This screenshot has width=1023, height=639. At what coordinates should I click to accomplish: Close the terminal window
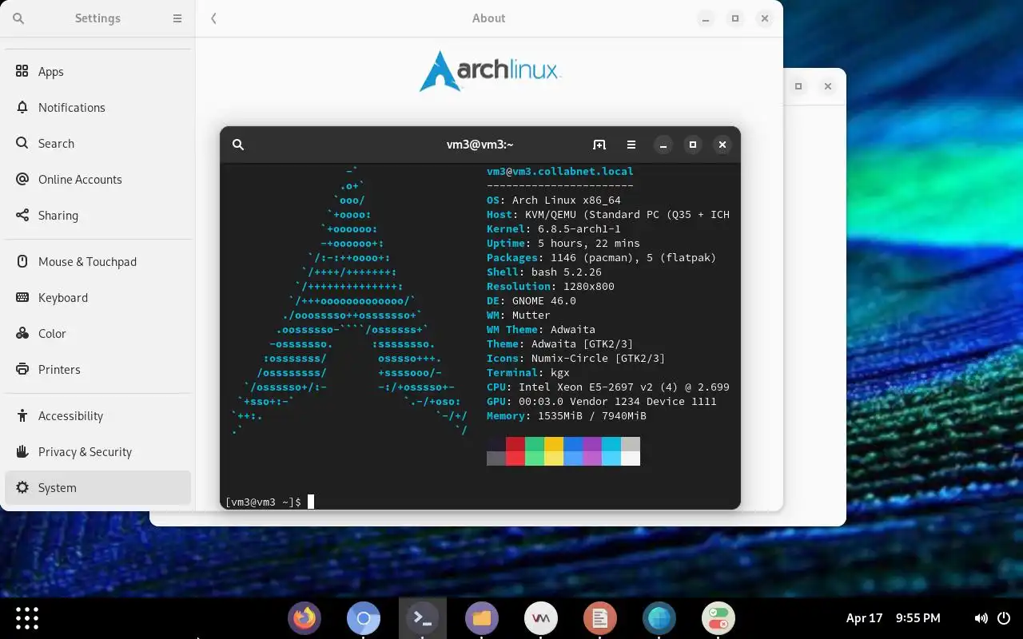click(x=722, y=145)
